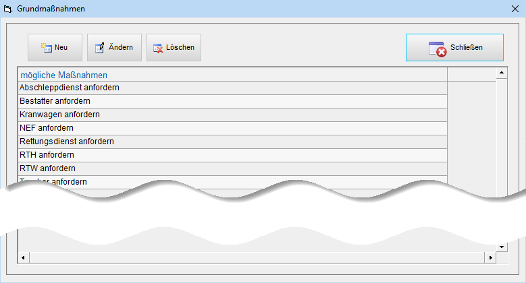Click the horizontal scrollbar left arrow
Image resolution: width=526 pixels, height=283 pixels.
(x=22, y=258)
